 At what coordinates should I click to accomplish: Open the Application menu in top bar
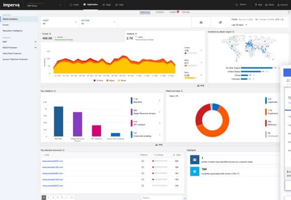(91, 5)
